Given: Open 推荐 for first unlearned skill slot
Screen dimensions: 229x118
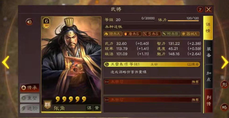Looking at the screenshot, I should [x=195, y=82].
